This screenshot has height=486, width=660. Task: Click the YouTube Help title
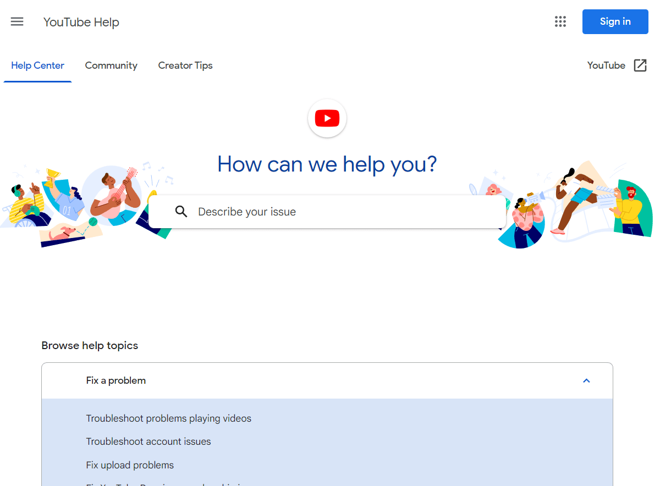coord(81,22)
